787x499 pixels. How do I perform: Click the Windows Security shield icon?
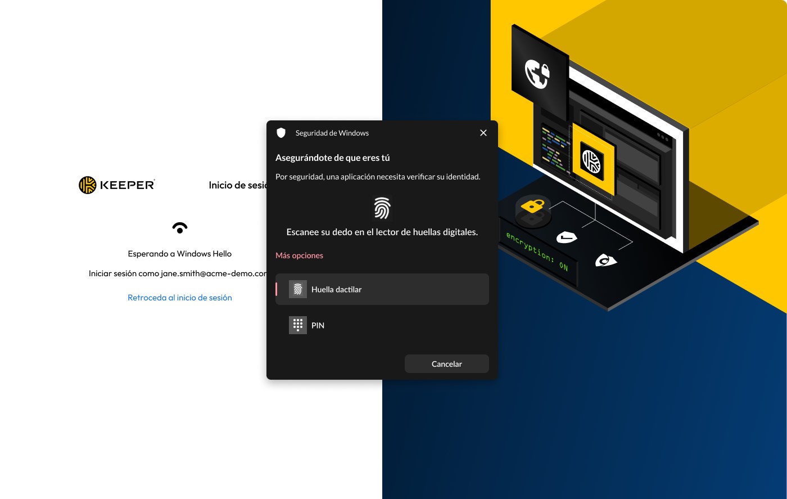pos(281,133)
